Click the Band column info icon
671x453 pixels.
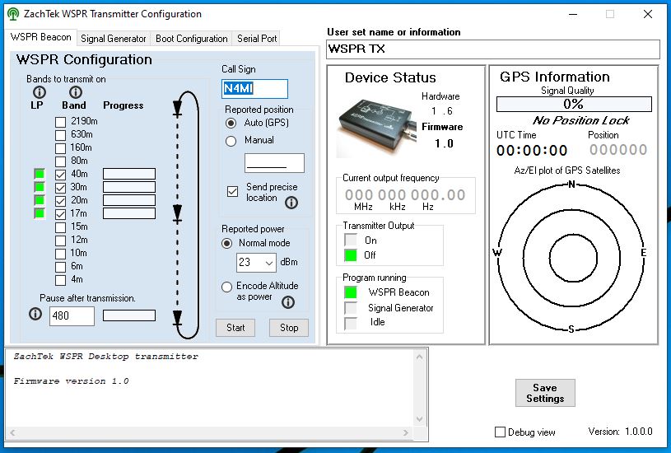[75, 92]
